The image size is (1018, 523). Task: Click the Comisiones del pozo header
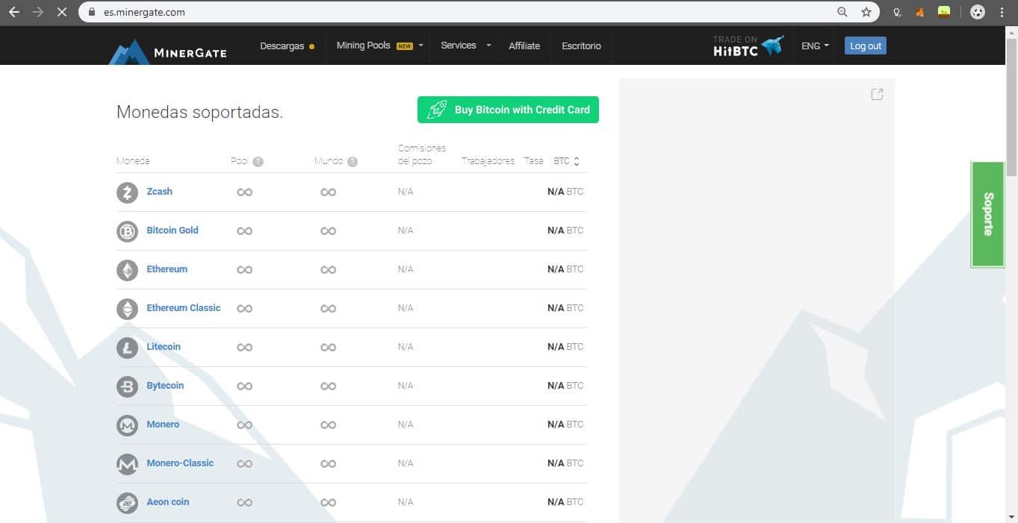coord(422,154)
